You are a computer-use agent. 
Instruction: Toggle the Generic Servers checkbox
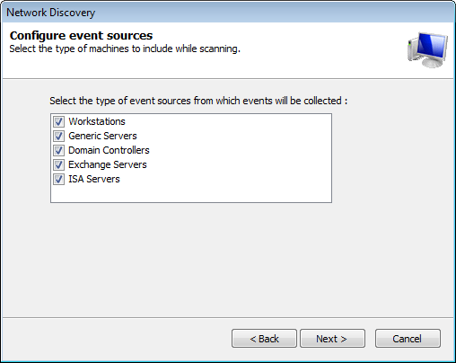click(x=58, y=136)
